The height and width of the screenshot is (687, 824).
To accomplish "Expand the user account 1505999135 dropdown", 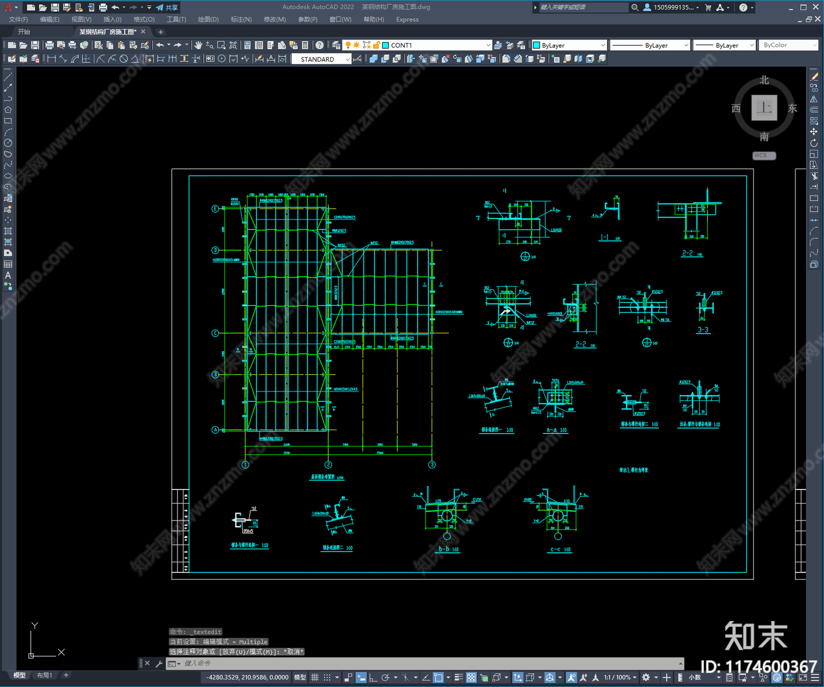I will coord(697,7).
